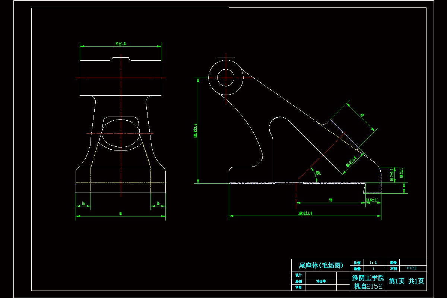Viewport: 447px width, 298px height.
Task: Click the 70 horizontal dimension text
Action: [x=330, y=200]
